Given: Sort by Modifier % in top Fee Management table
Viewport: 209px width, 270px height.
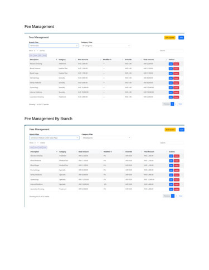Looking at the screenshot, I should click(113, 60).
